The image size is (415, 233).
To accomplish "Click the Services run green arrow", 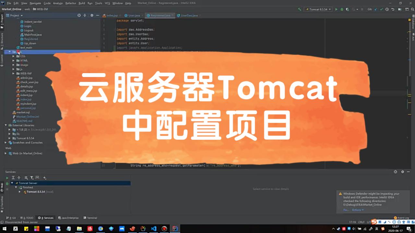I will [x=7, y=178].
